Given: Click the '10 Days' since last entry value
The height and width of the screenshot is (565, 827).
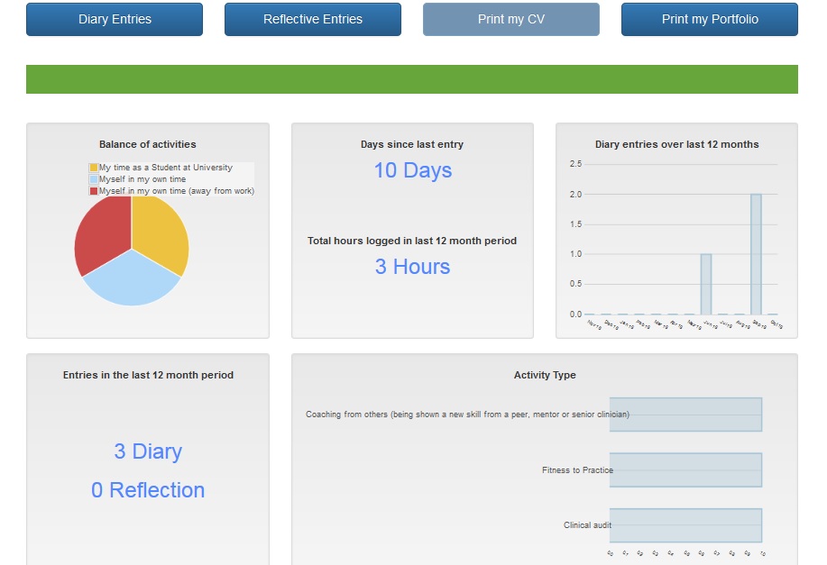Looking at the screenshot, I should [412, 170].
